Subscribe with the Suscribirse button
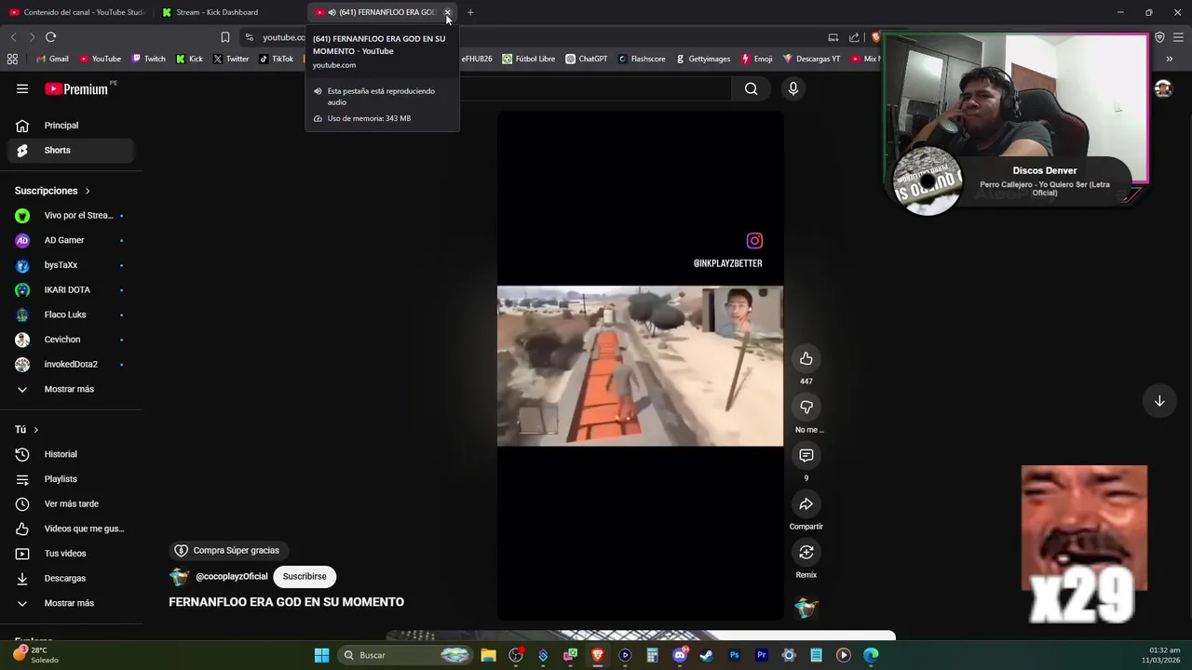 [305, 577]
